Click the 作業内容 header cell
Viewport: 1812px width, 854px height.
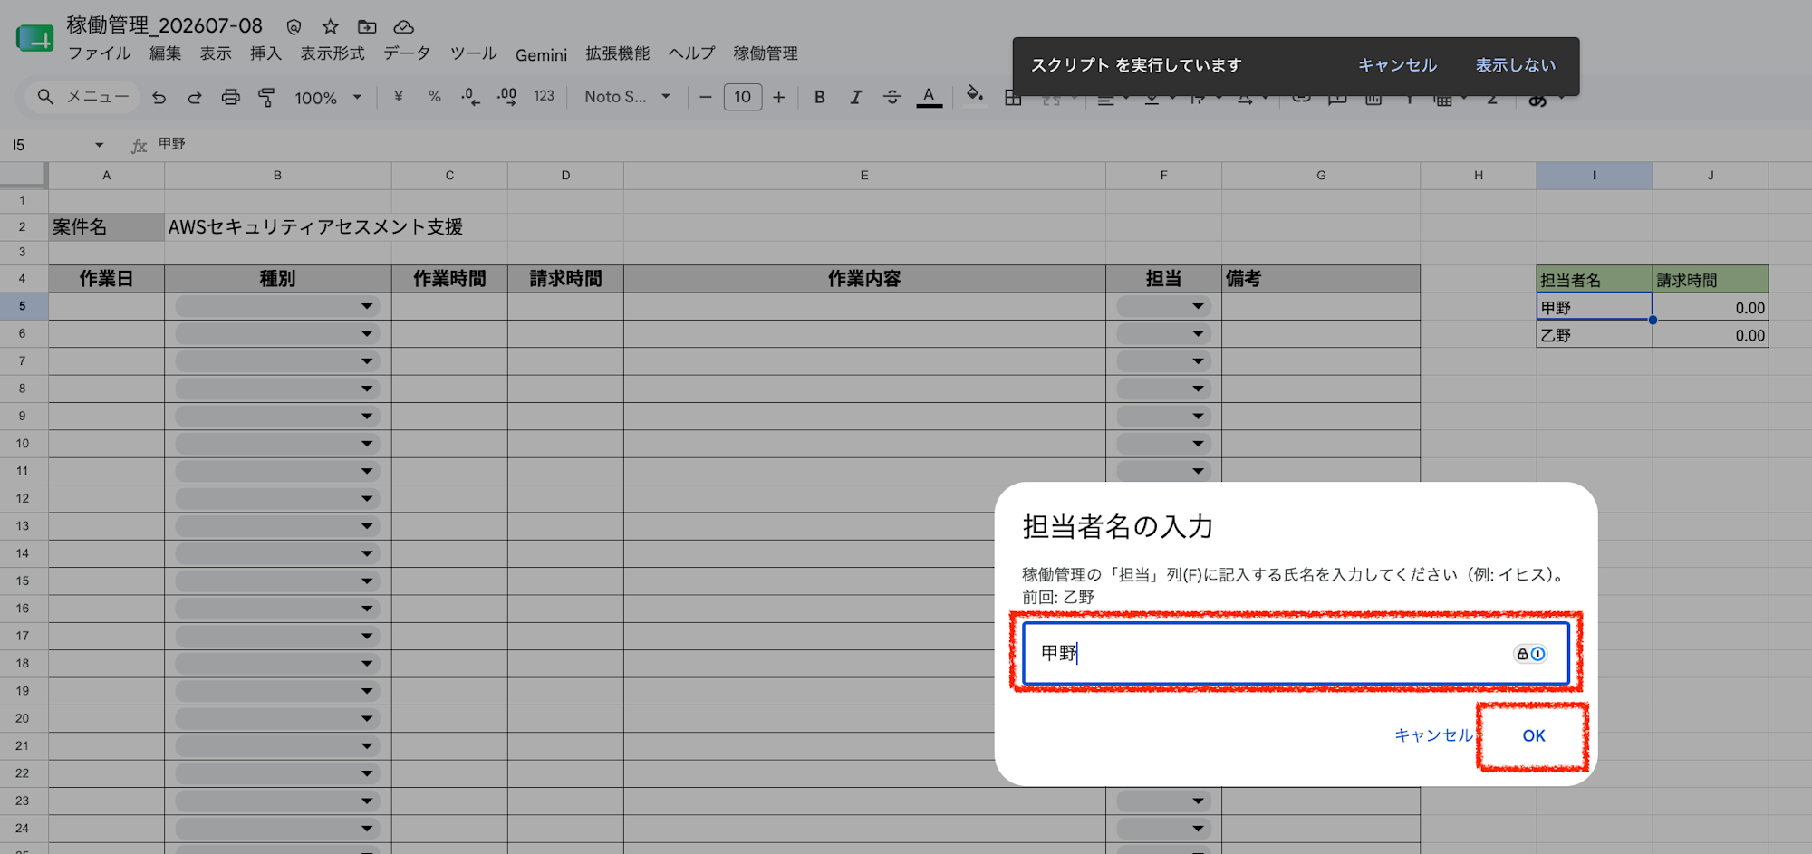(864, 279)
